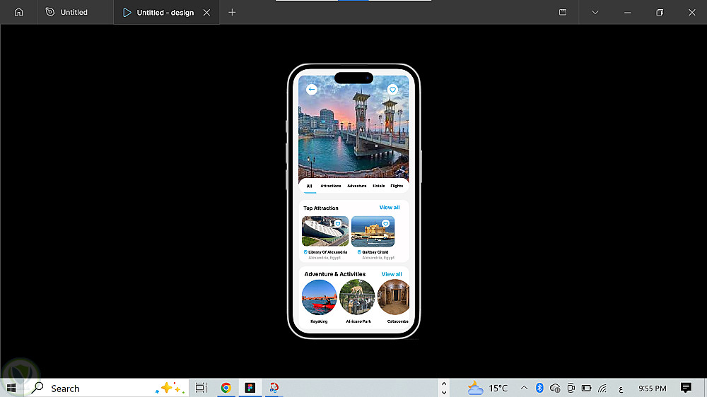Show hidden system tray icons
Screen dimensions: 707x397
pyautogui.click(x=524, y=388)
